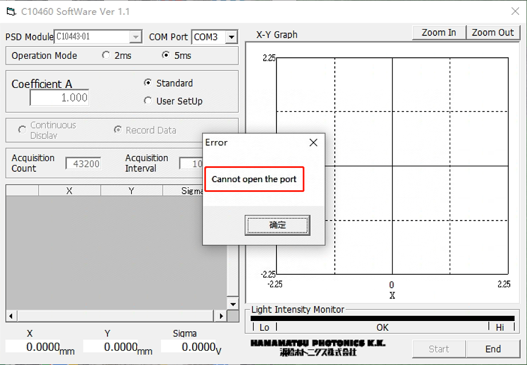The width and height of the screenshot is (527, 365).
Task: Click the Coefficient A input field
Action: 60,98
